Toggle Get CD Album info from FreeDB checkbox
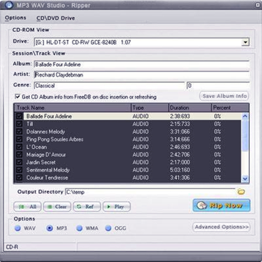The height and width of the screenshot is (262, 262). (17, 97)
